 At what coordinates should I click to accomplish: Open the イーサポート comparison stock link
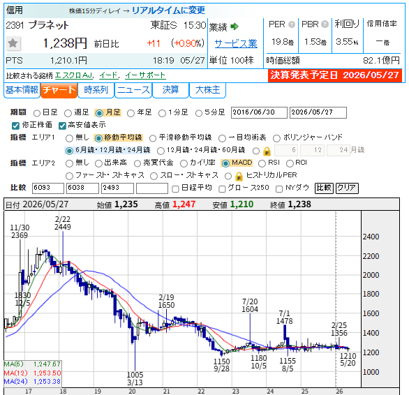145,75
